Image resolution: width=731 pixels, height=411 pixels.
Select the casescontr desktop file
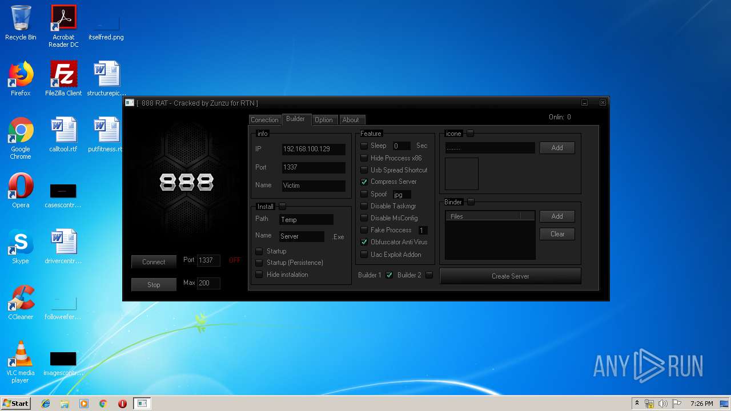tap(63, 195)
